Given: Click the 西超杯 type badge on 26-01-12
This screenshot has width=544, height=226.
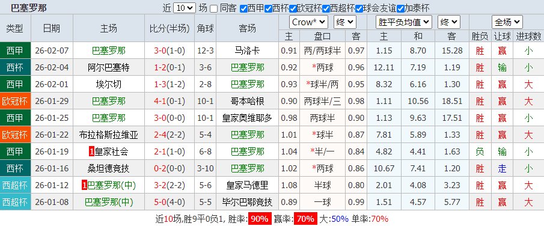Looking at the screenshot, I should pos(15,185).
